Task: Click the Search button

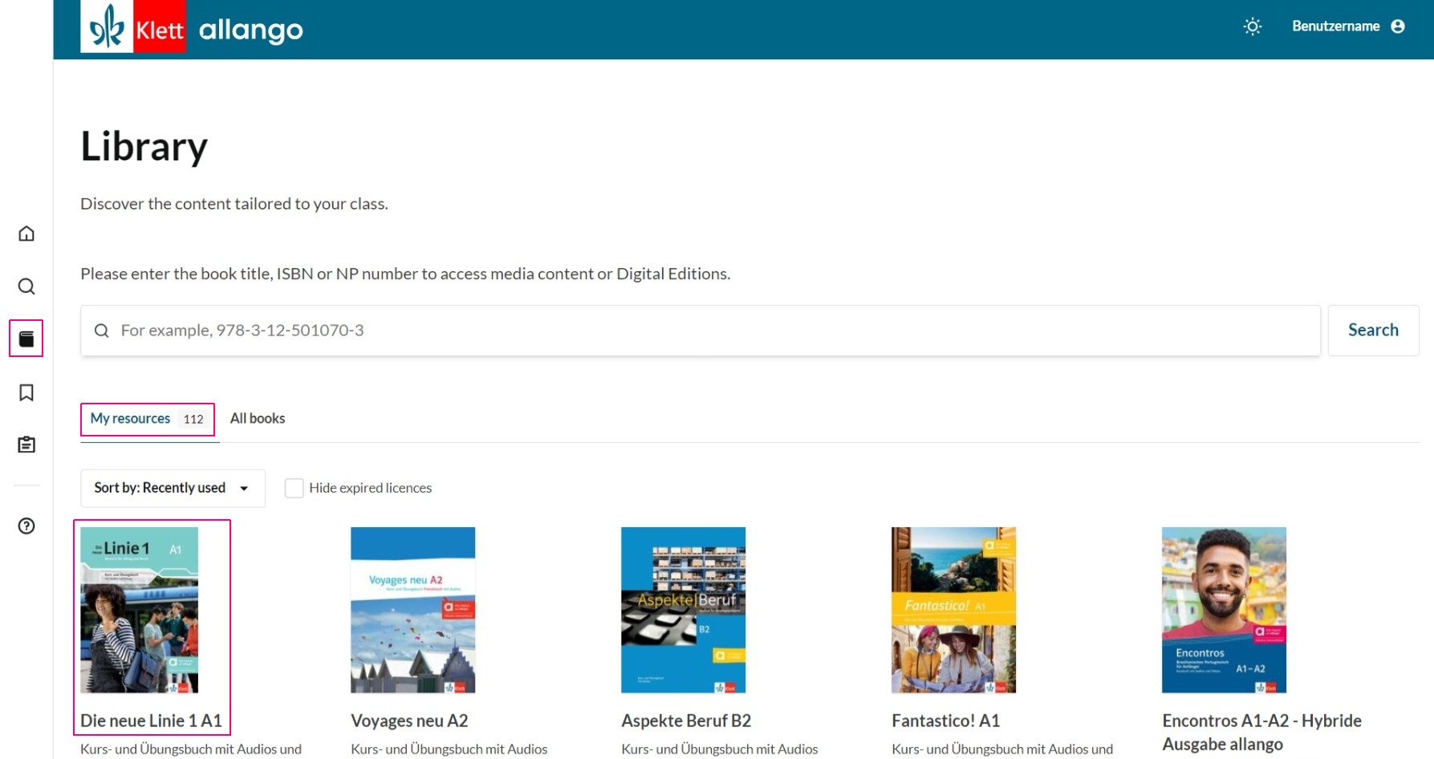Action: (x=1373, y=331)
